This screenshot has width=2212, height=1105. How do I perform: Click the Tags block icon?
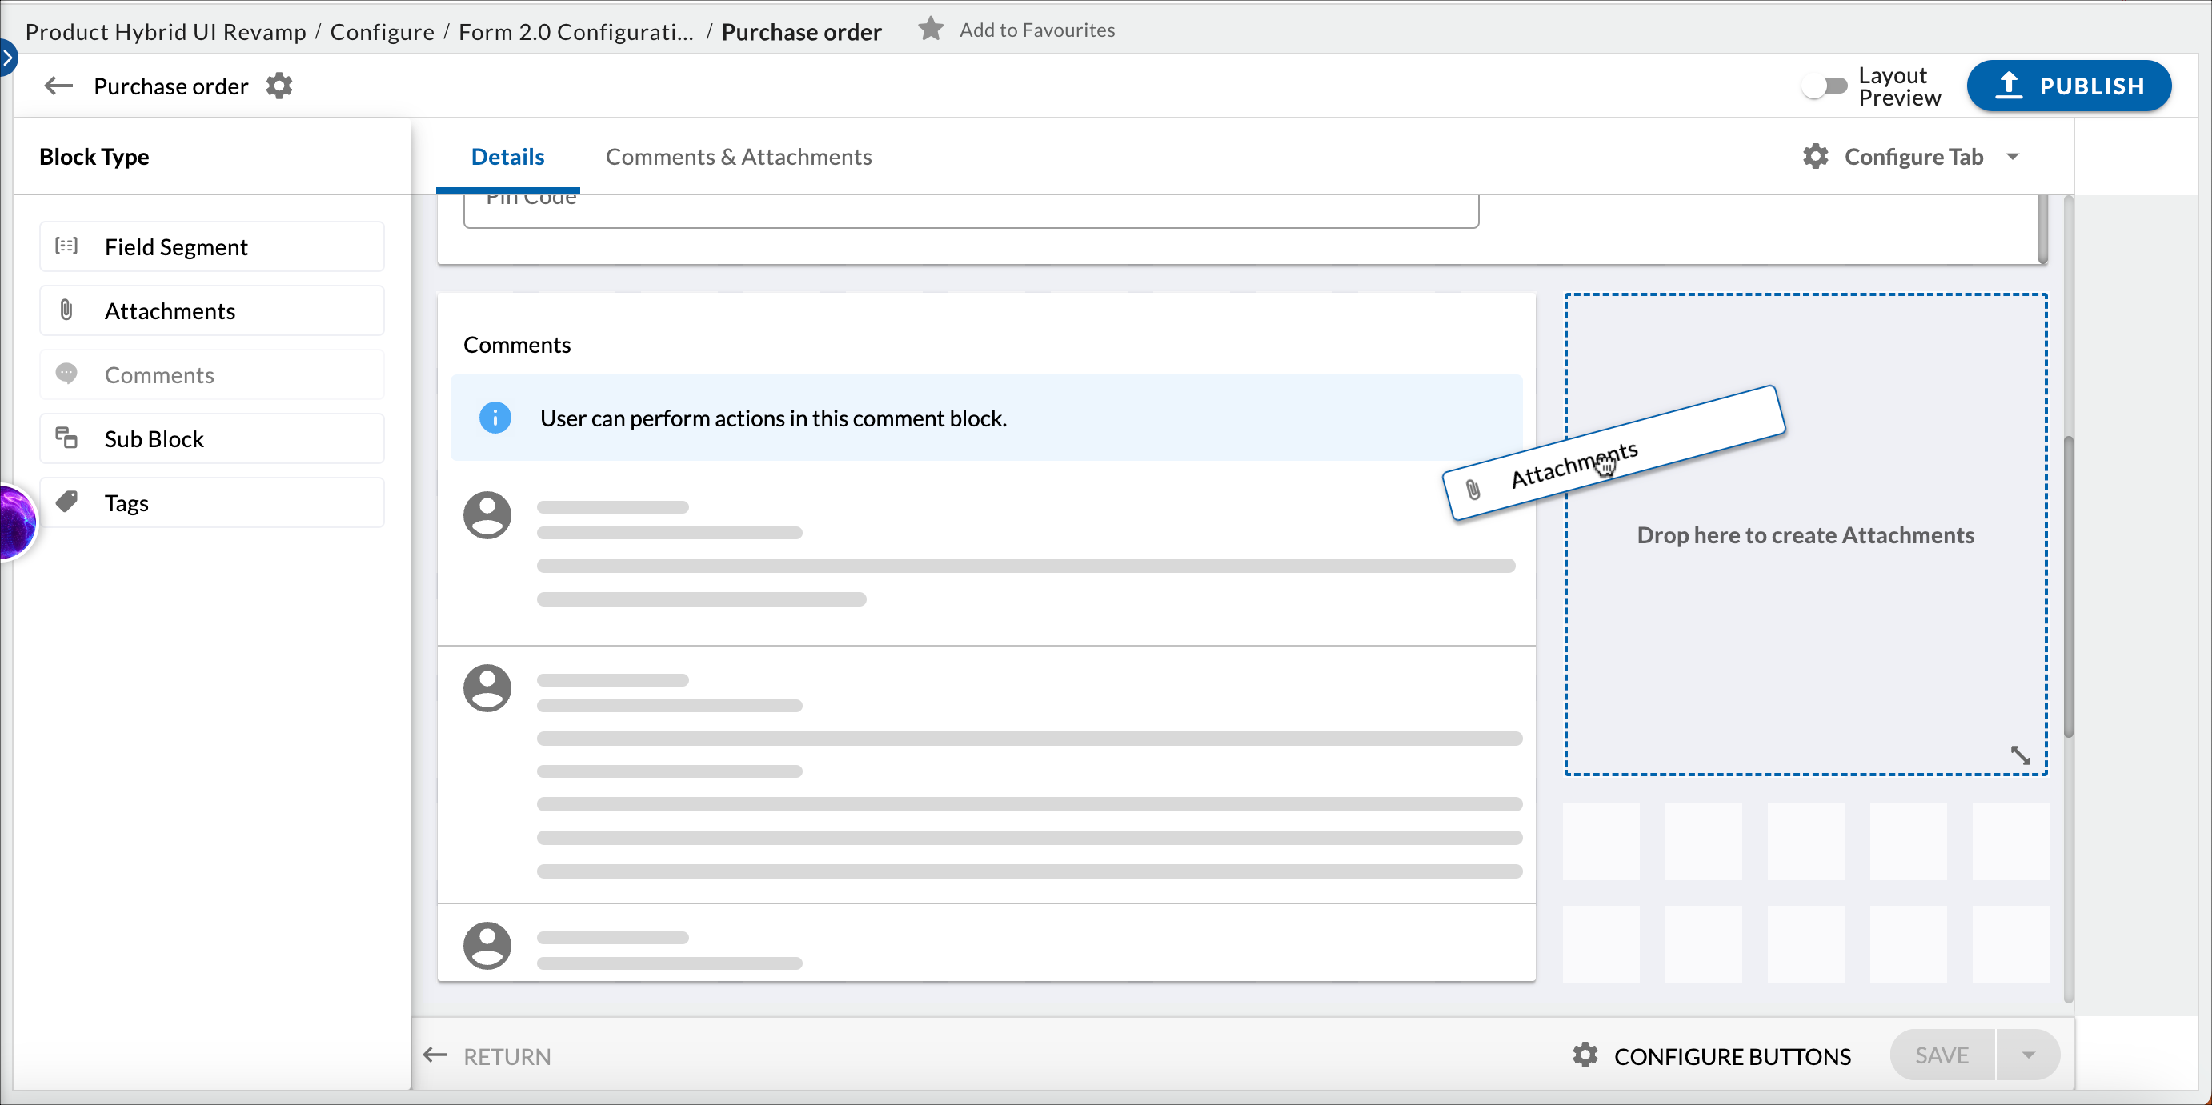point(66,502)
